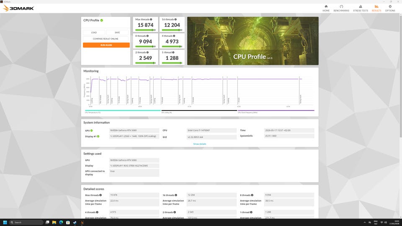The height and width of the screenshot is (226, 402).
Task: Click the page vertical scrollbar
Action: (400, 77)
